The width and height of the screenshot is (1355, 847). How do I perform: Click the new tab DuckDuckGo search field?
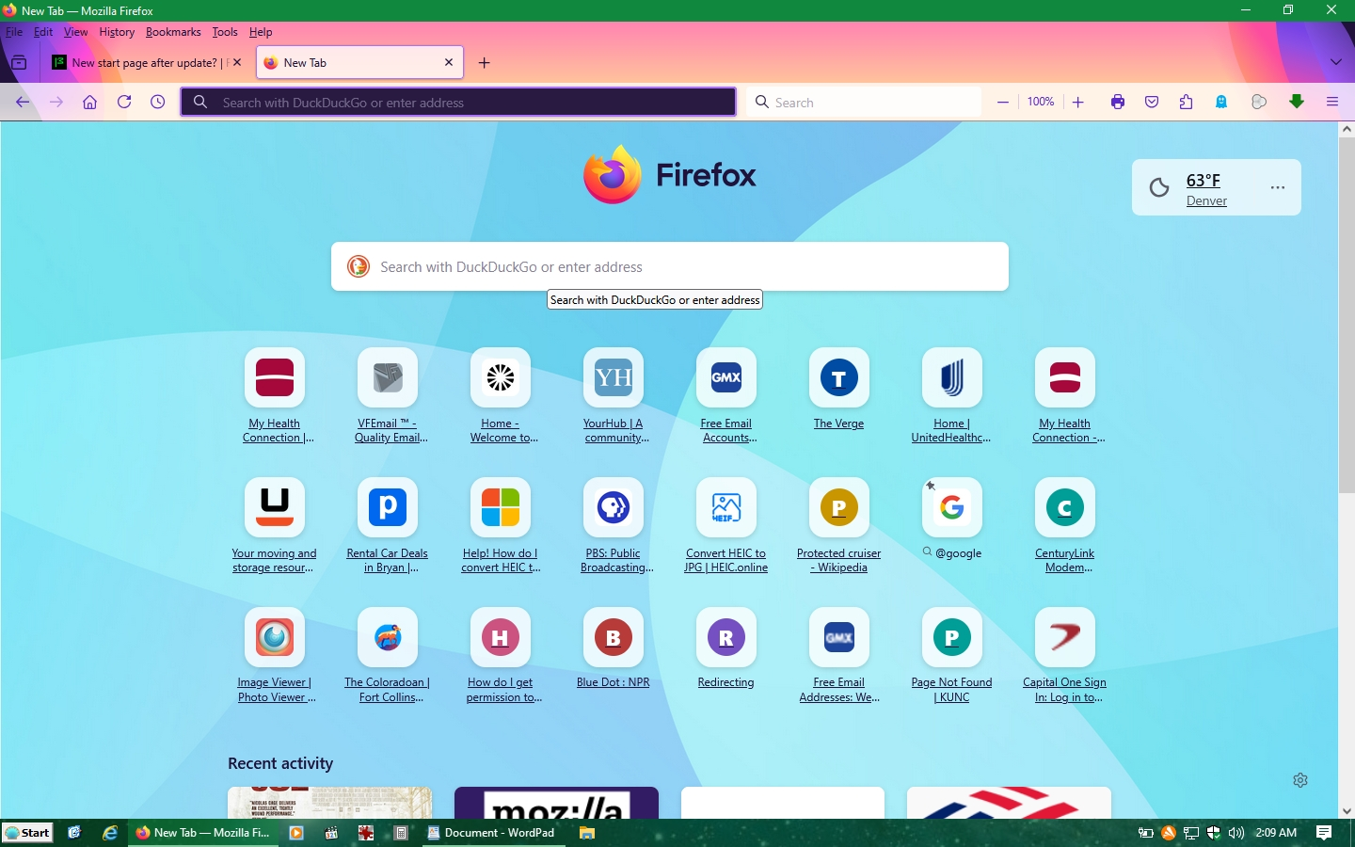(x=670, y=266)
